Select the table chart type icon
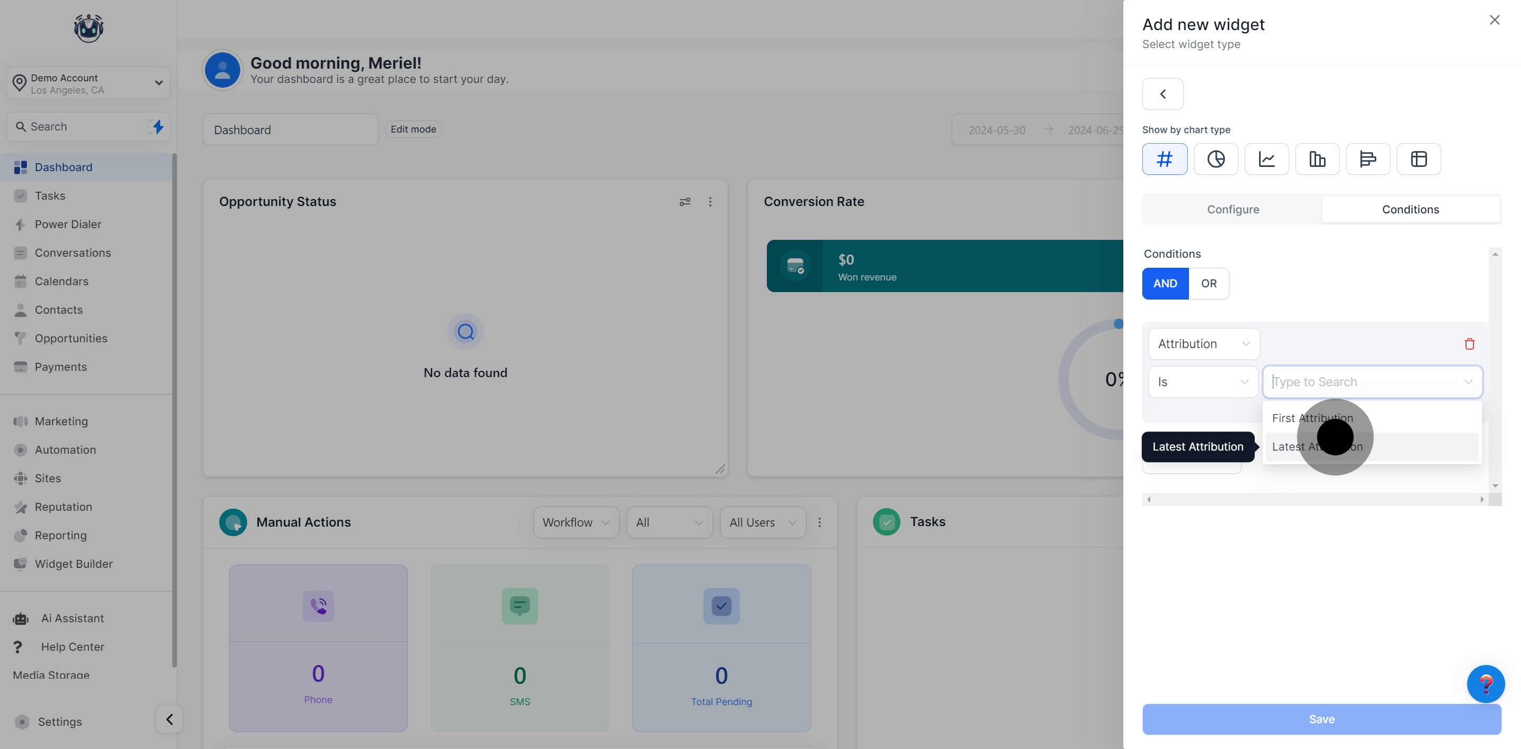 [1418, 159]
